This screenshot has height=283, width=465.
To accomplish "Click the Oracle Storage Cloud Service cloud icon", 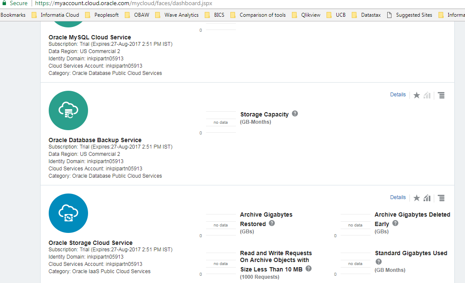I will click(68, 213).
